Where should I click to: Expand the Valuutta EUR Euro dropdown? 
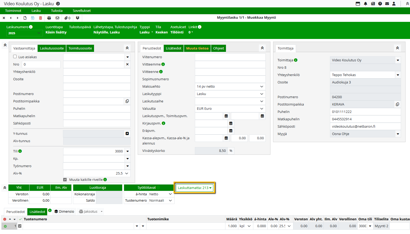click(230, 109)
